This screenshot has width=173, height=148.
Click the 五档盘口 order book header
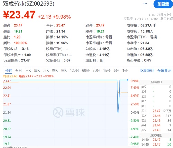point(156,82)
